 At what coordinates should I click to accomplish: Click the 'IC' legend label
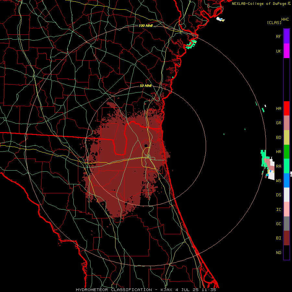(x=278, y=209)
